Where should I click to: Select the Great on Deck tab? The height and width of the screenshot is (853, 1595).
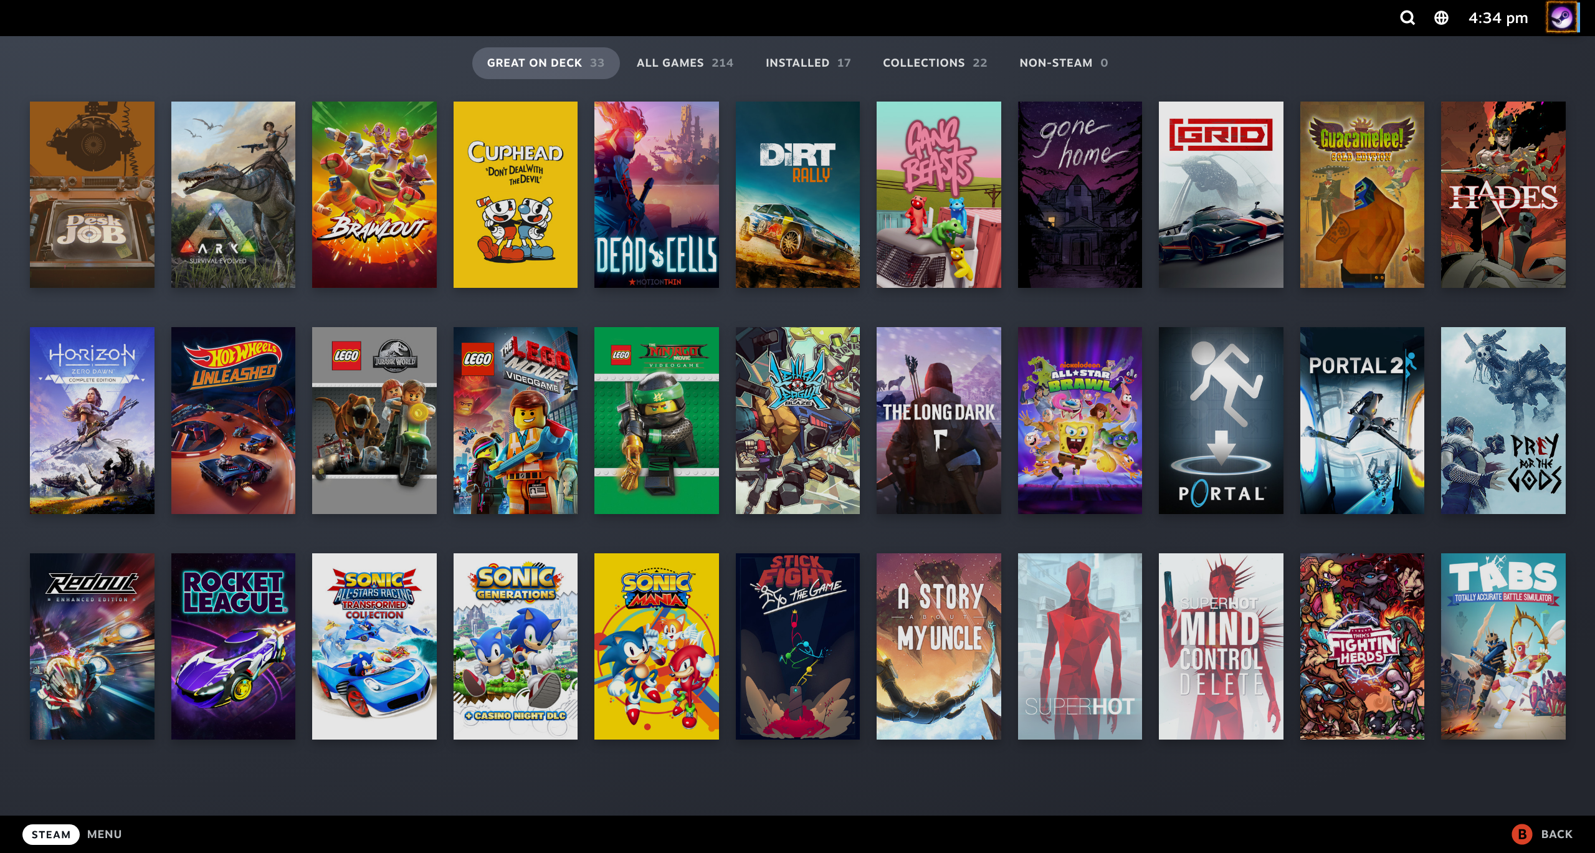(546, 63)
